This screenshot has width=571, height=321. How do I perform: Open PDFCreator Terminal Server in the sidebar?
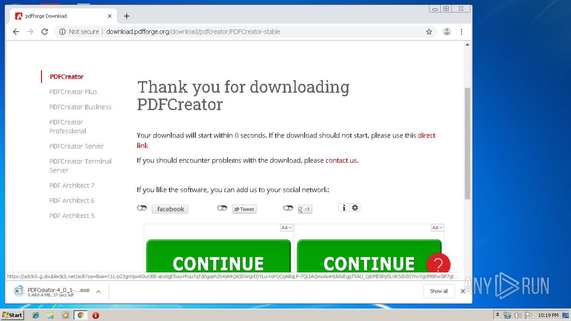point(80,166)
